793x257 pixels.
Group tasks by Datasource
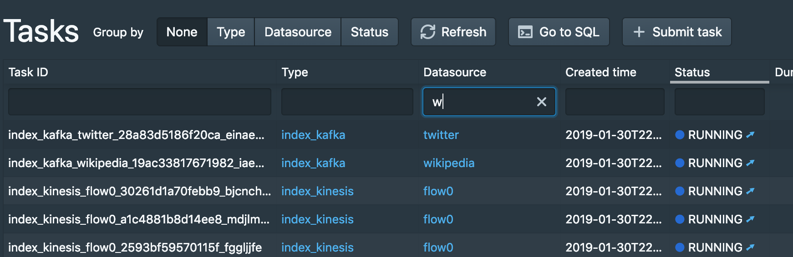[x=298, y=32]
